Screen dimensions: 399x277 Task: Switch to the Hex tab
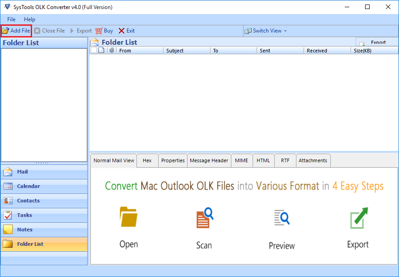point(147,160)
